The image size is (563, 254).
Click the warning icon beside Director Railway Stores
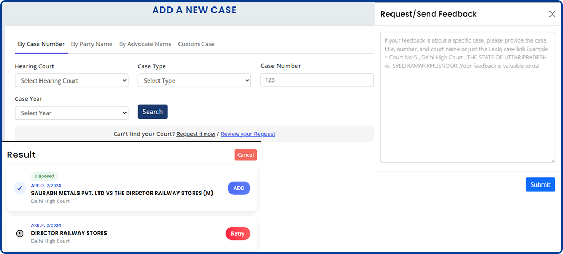[x=19, y=234]
